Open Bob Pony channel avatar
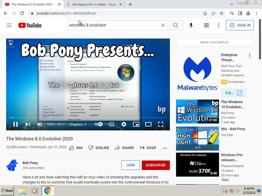The width and height of the screenshot is (262, 196). pos(12,165)
